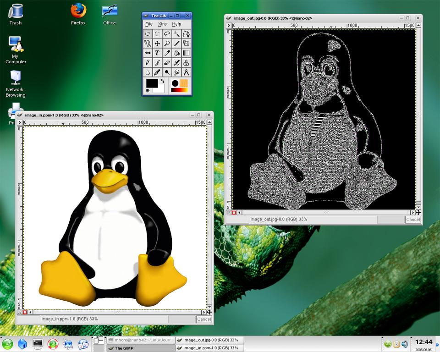The width and height of the screenshot is (440, 352).
Task: Select the Paintbrush tool
Action: click(157, 63)
